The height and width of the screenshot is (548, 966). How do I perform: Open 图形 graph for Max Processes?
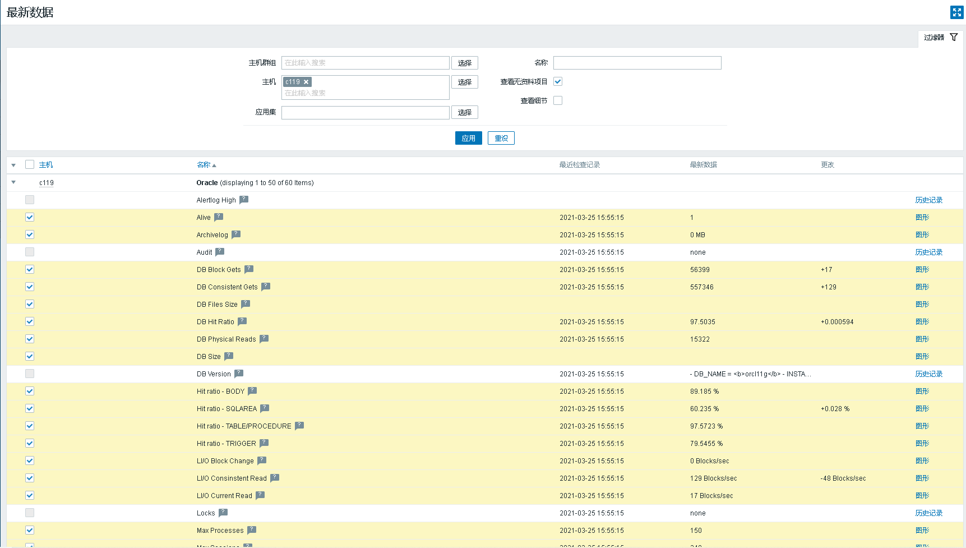click(922, 531)
